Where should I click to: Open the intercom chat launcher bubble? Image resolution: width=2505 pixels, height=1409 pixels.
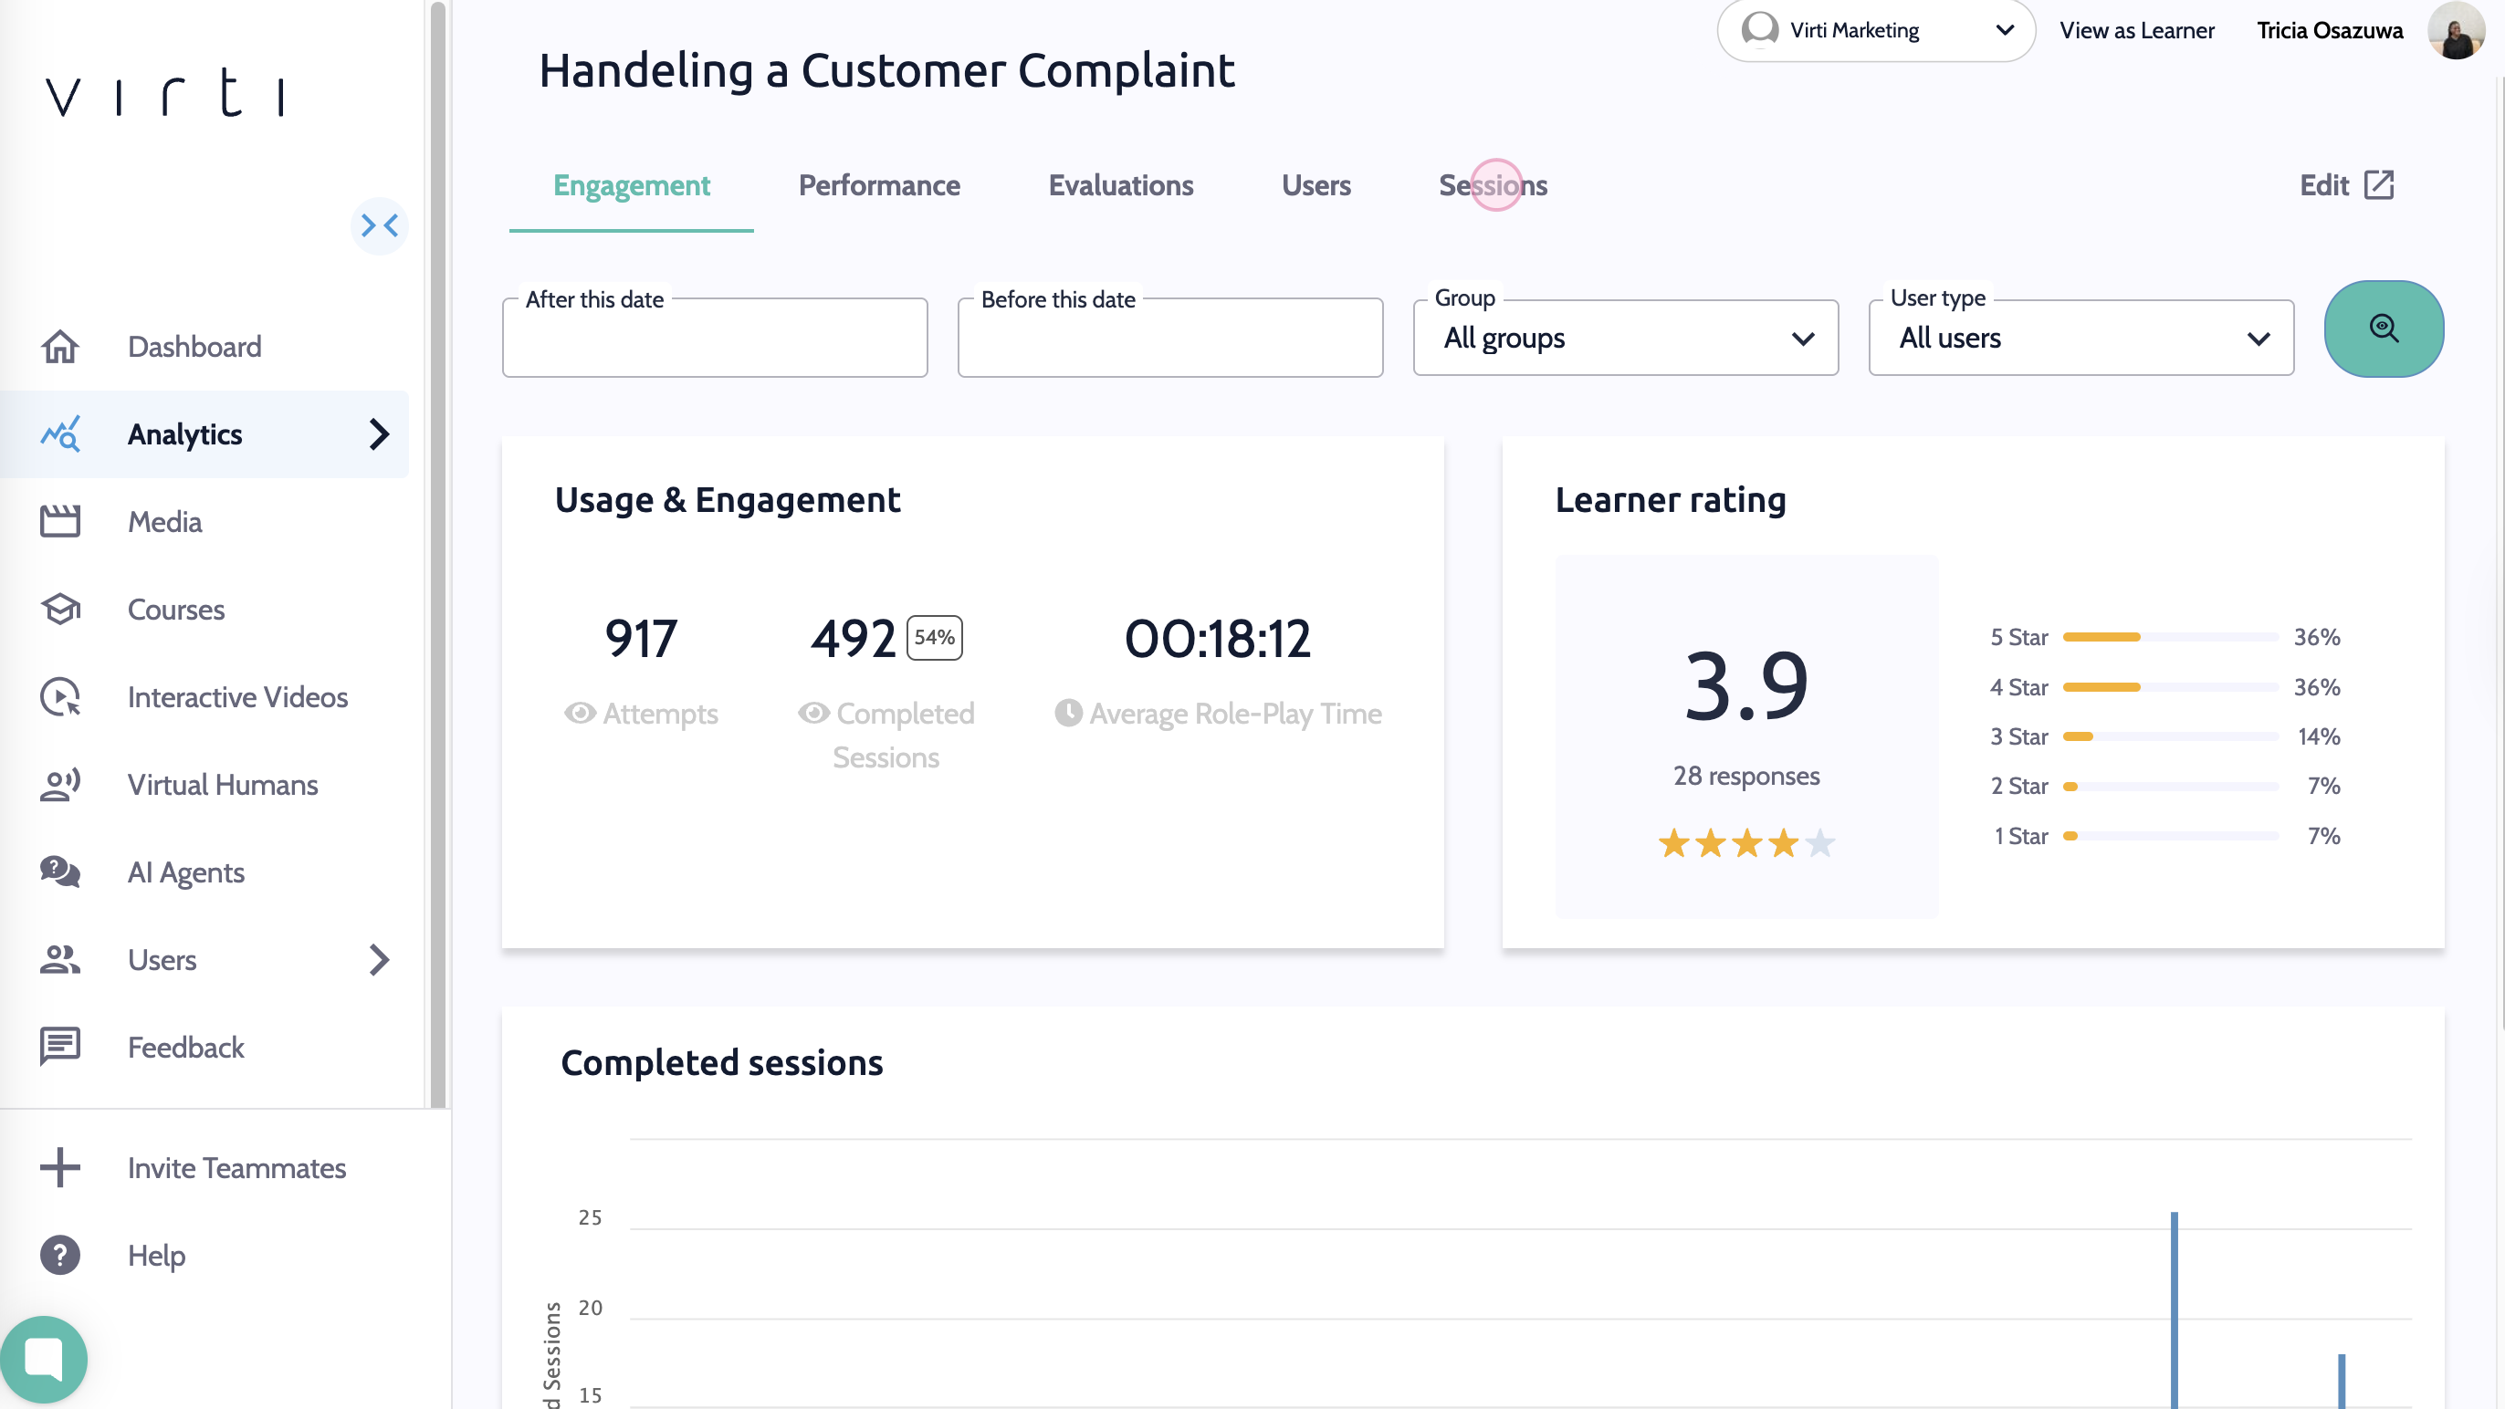44,1359
